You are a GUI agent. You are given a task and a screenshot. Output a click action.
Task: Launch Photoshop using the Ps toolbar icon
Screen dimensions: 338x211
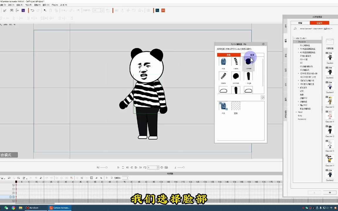coord(157,11)
